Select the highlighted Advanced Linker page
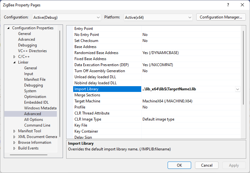This screenshot has width=250, height=173. tap(32, 114)
